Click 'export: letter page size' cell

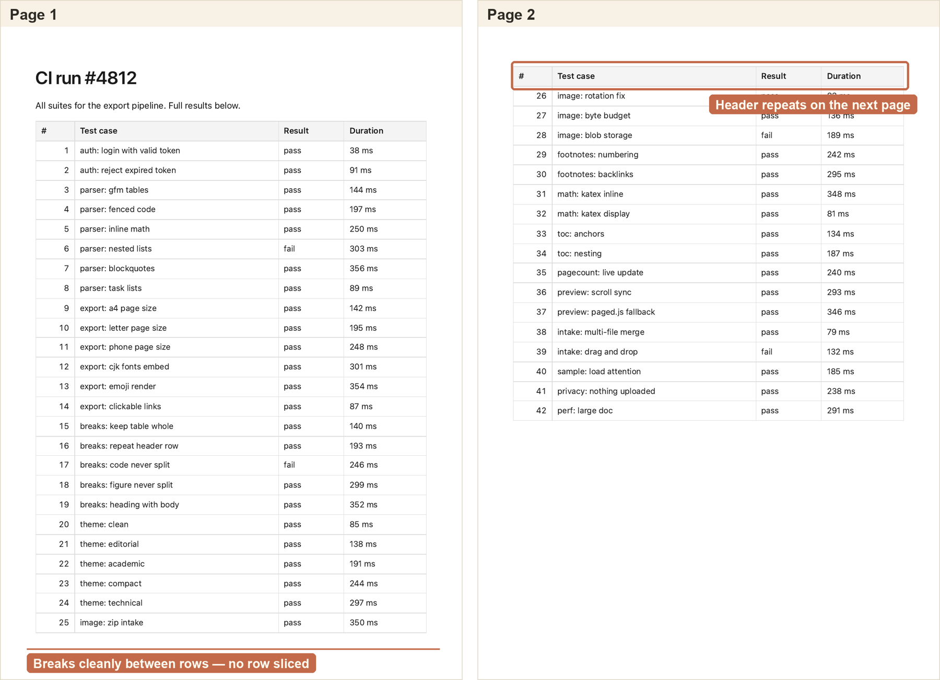tap(177, 328)
